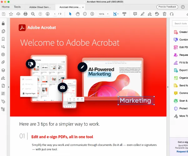Open the Articles panel in sidebar
Screen dimensions: 188x156
point(3,47)
